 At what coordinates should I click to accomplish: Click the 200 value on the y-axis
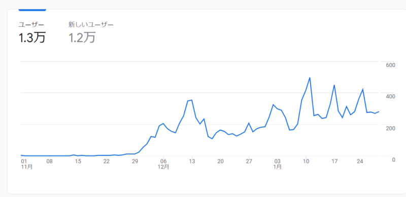(x=390, y=129)
